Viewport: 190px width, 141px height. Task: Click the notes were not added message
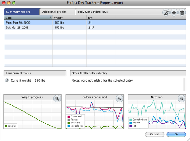[102, 81]
